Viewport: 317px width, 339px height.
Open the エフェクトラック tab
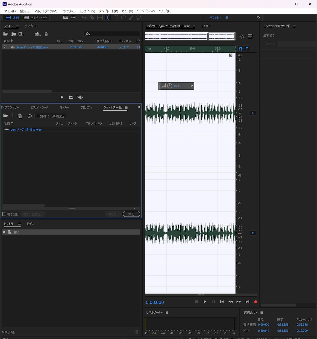click(39, 107)
